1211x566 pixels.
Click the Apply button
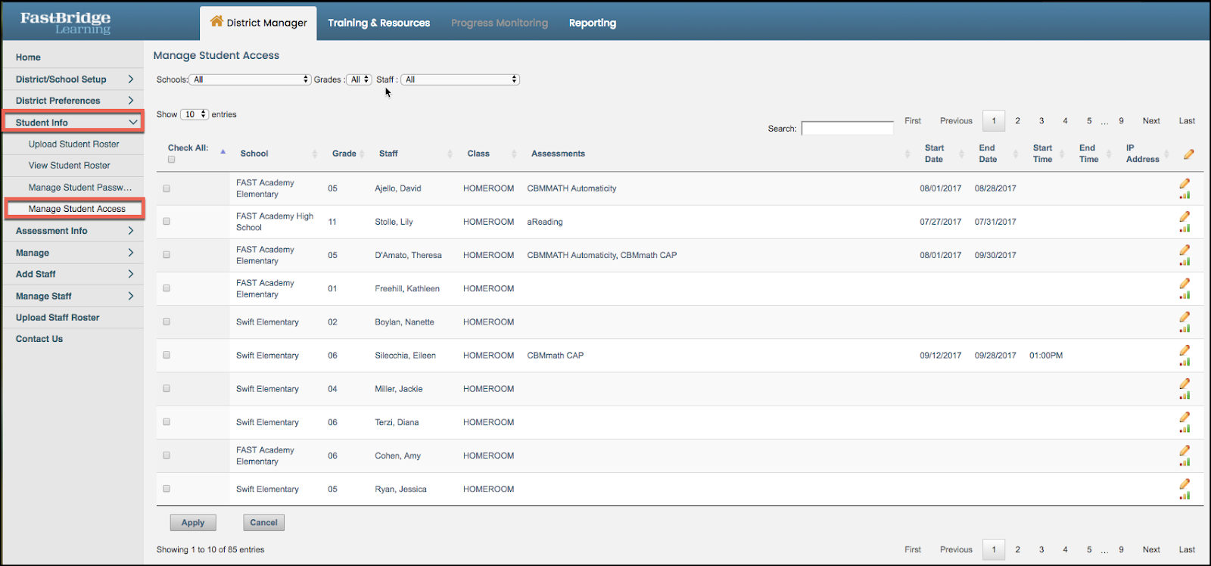point(193,523)
